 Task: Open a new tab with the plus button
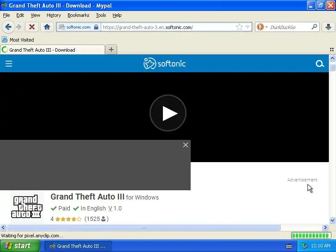[111, 50]
